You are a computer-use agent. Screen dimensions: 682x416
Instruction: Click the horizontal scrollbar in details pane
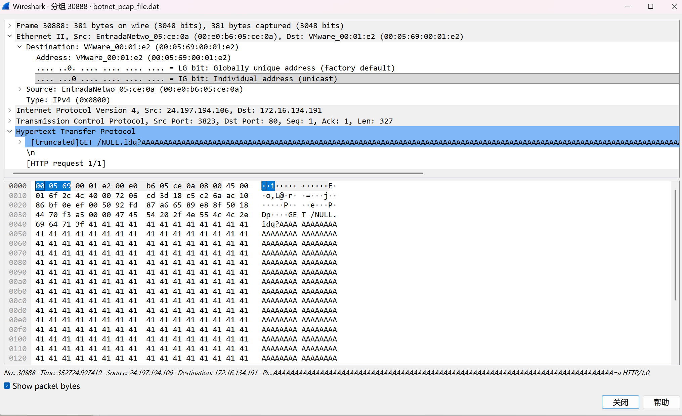(x=218, y=173)
